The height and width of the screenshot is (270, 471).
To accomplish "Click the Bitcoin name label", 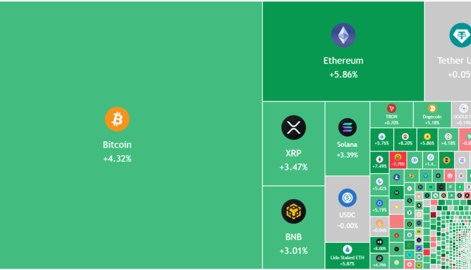I will click(x=117, y=144).
